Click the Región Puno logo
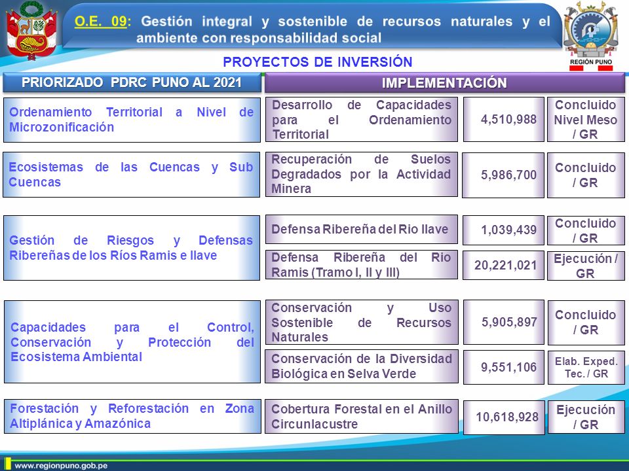The width and height of the screenshot is (629, 471). [x=590, y=35]
